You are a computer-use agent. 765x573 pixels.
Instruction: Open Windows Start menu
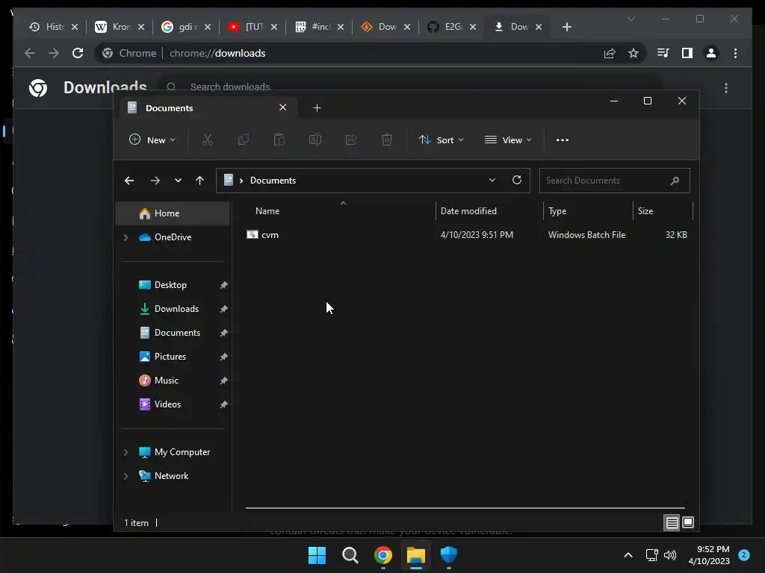317,555
